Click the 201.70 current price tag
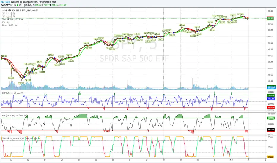277x163 pixels. pos(270,18)
